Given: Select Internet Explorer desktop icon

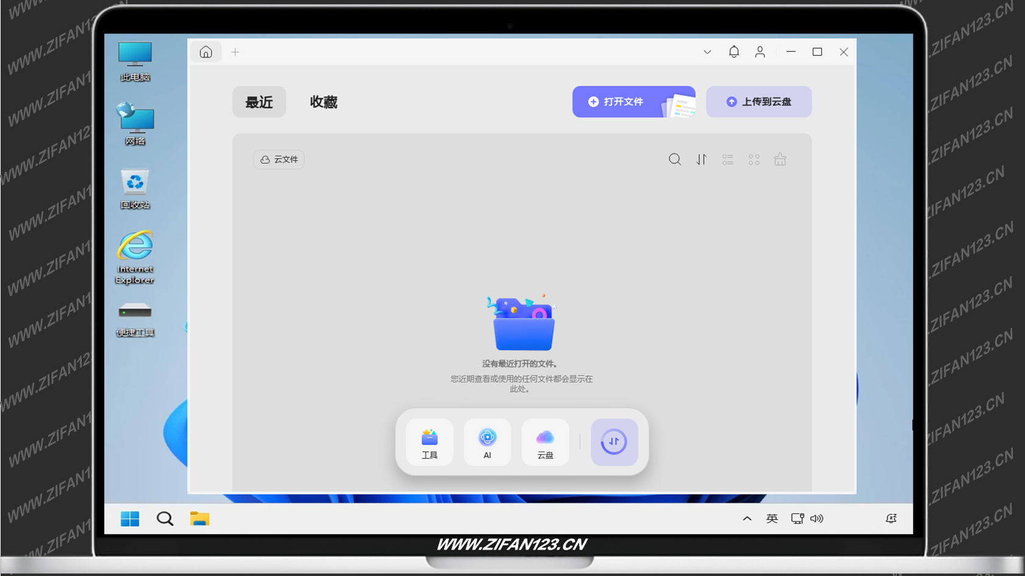Looking at the screenshot, I should point(135,258).
